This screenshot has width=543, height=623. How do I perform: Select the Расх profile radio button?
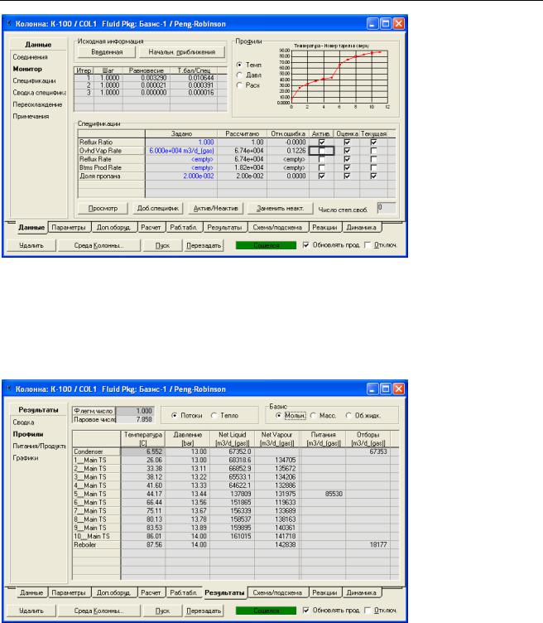tap(239, 85)
